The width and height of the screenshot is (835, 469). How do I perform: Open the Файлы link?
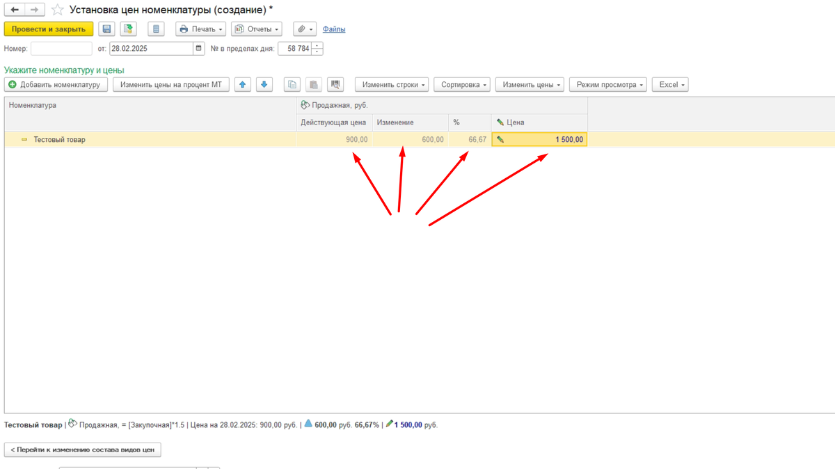tap(334, 29)
